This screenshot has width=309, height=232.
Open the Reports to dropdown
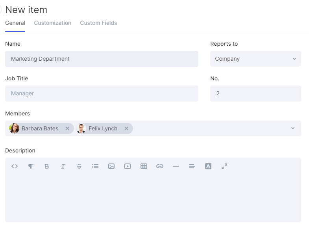point(255,59)
